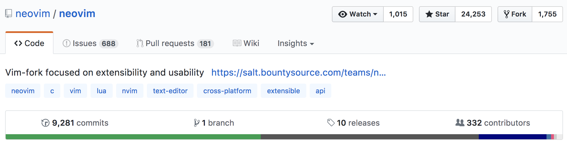The width and height of the screenshot is (567, 145).
Task: Open the salt.bountysource.com link
Action: [299, 72]
